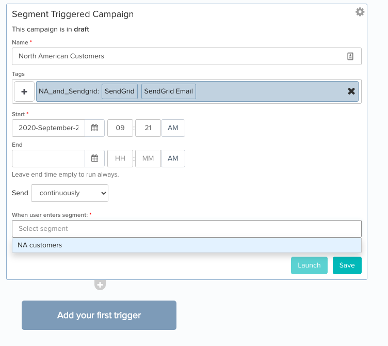Open the End date calendar picker

94,158
